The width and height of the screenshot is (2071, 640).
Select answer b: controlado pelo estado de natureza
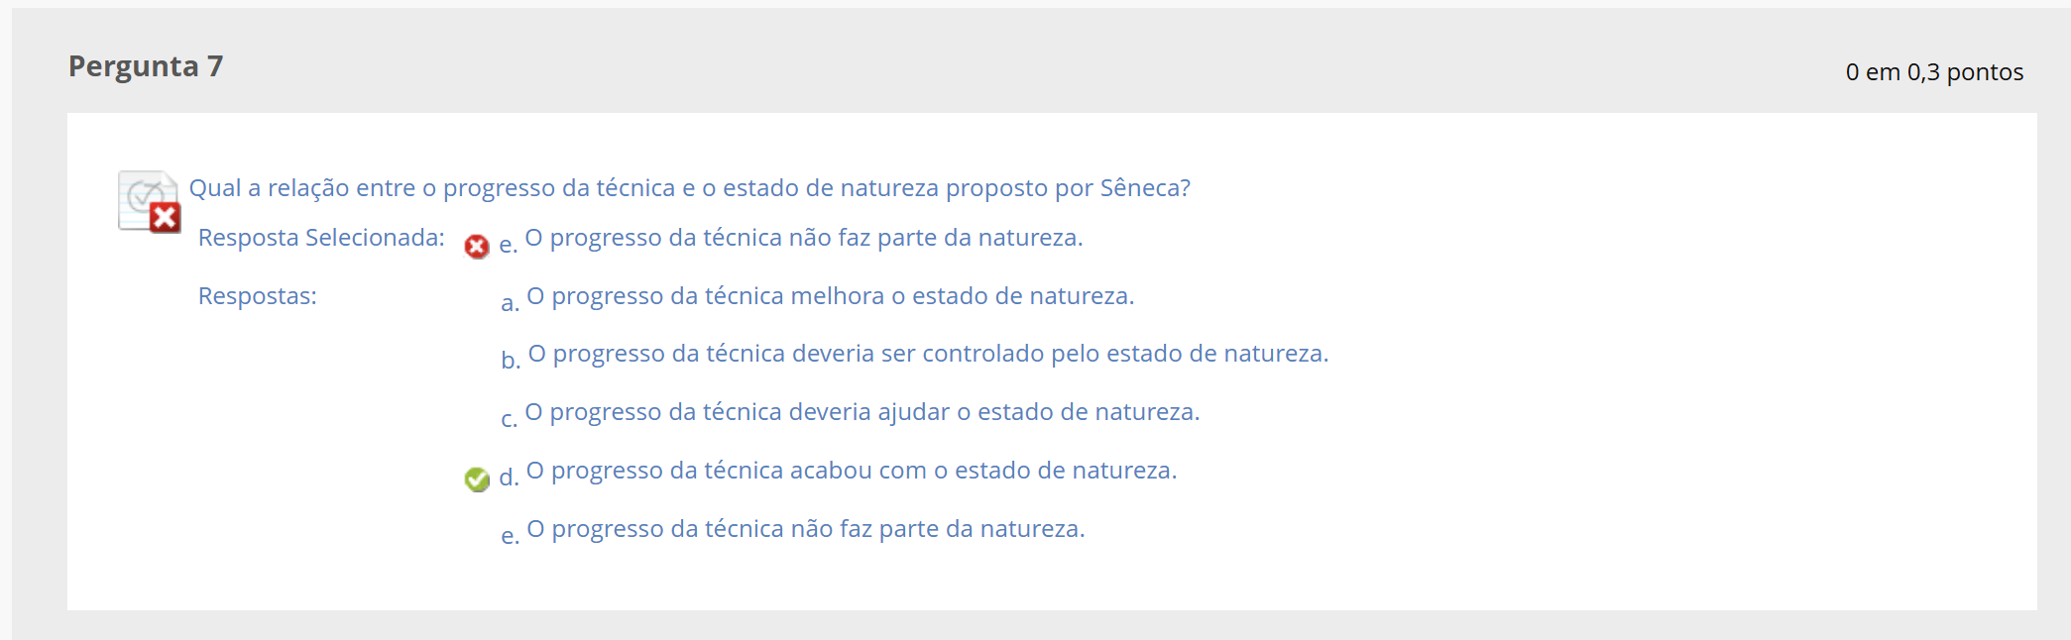click(x=929, y=354)
